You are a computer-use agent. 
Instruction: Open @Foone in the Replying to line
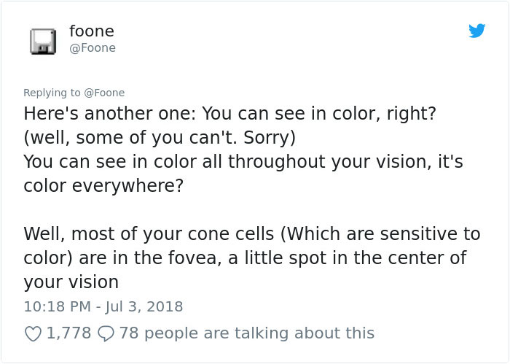[x=106, y=93]
